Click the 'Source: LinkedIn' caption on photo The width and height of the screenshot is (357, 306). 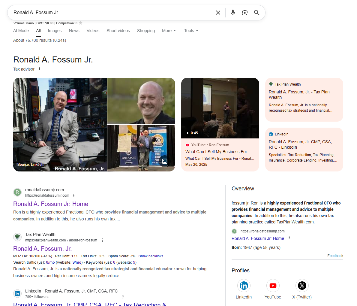click(x=31, y=165)
